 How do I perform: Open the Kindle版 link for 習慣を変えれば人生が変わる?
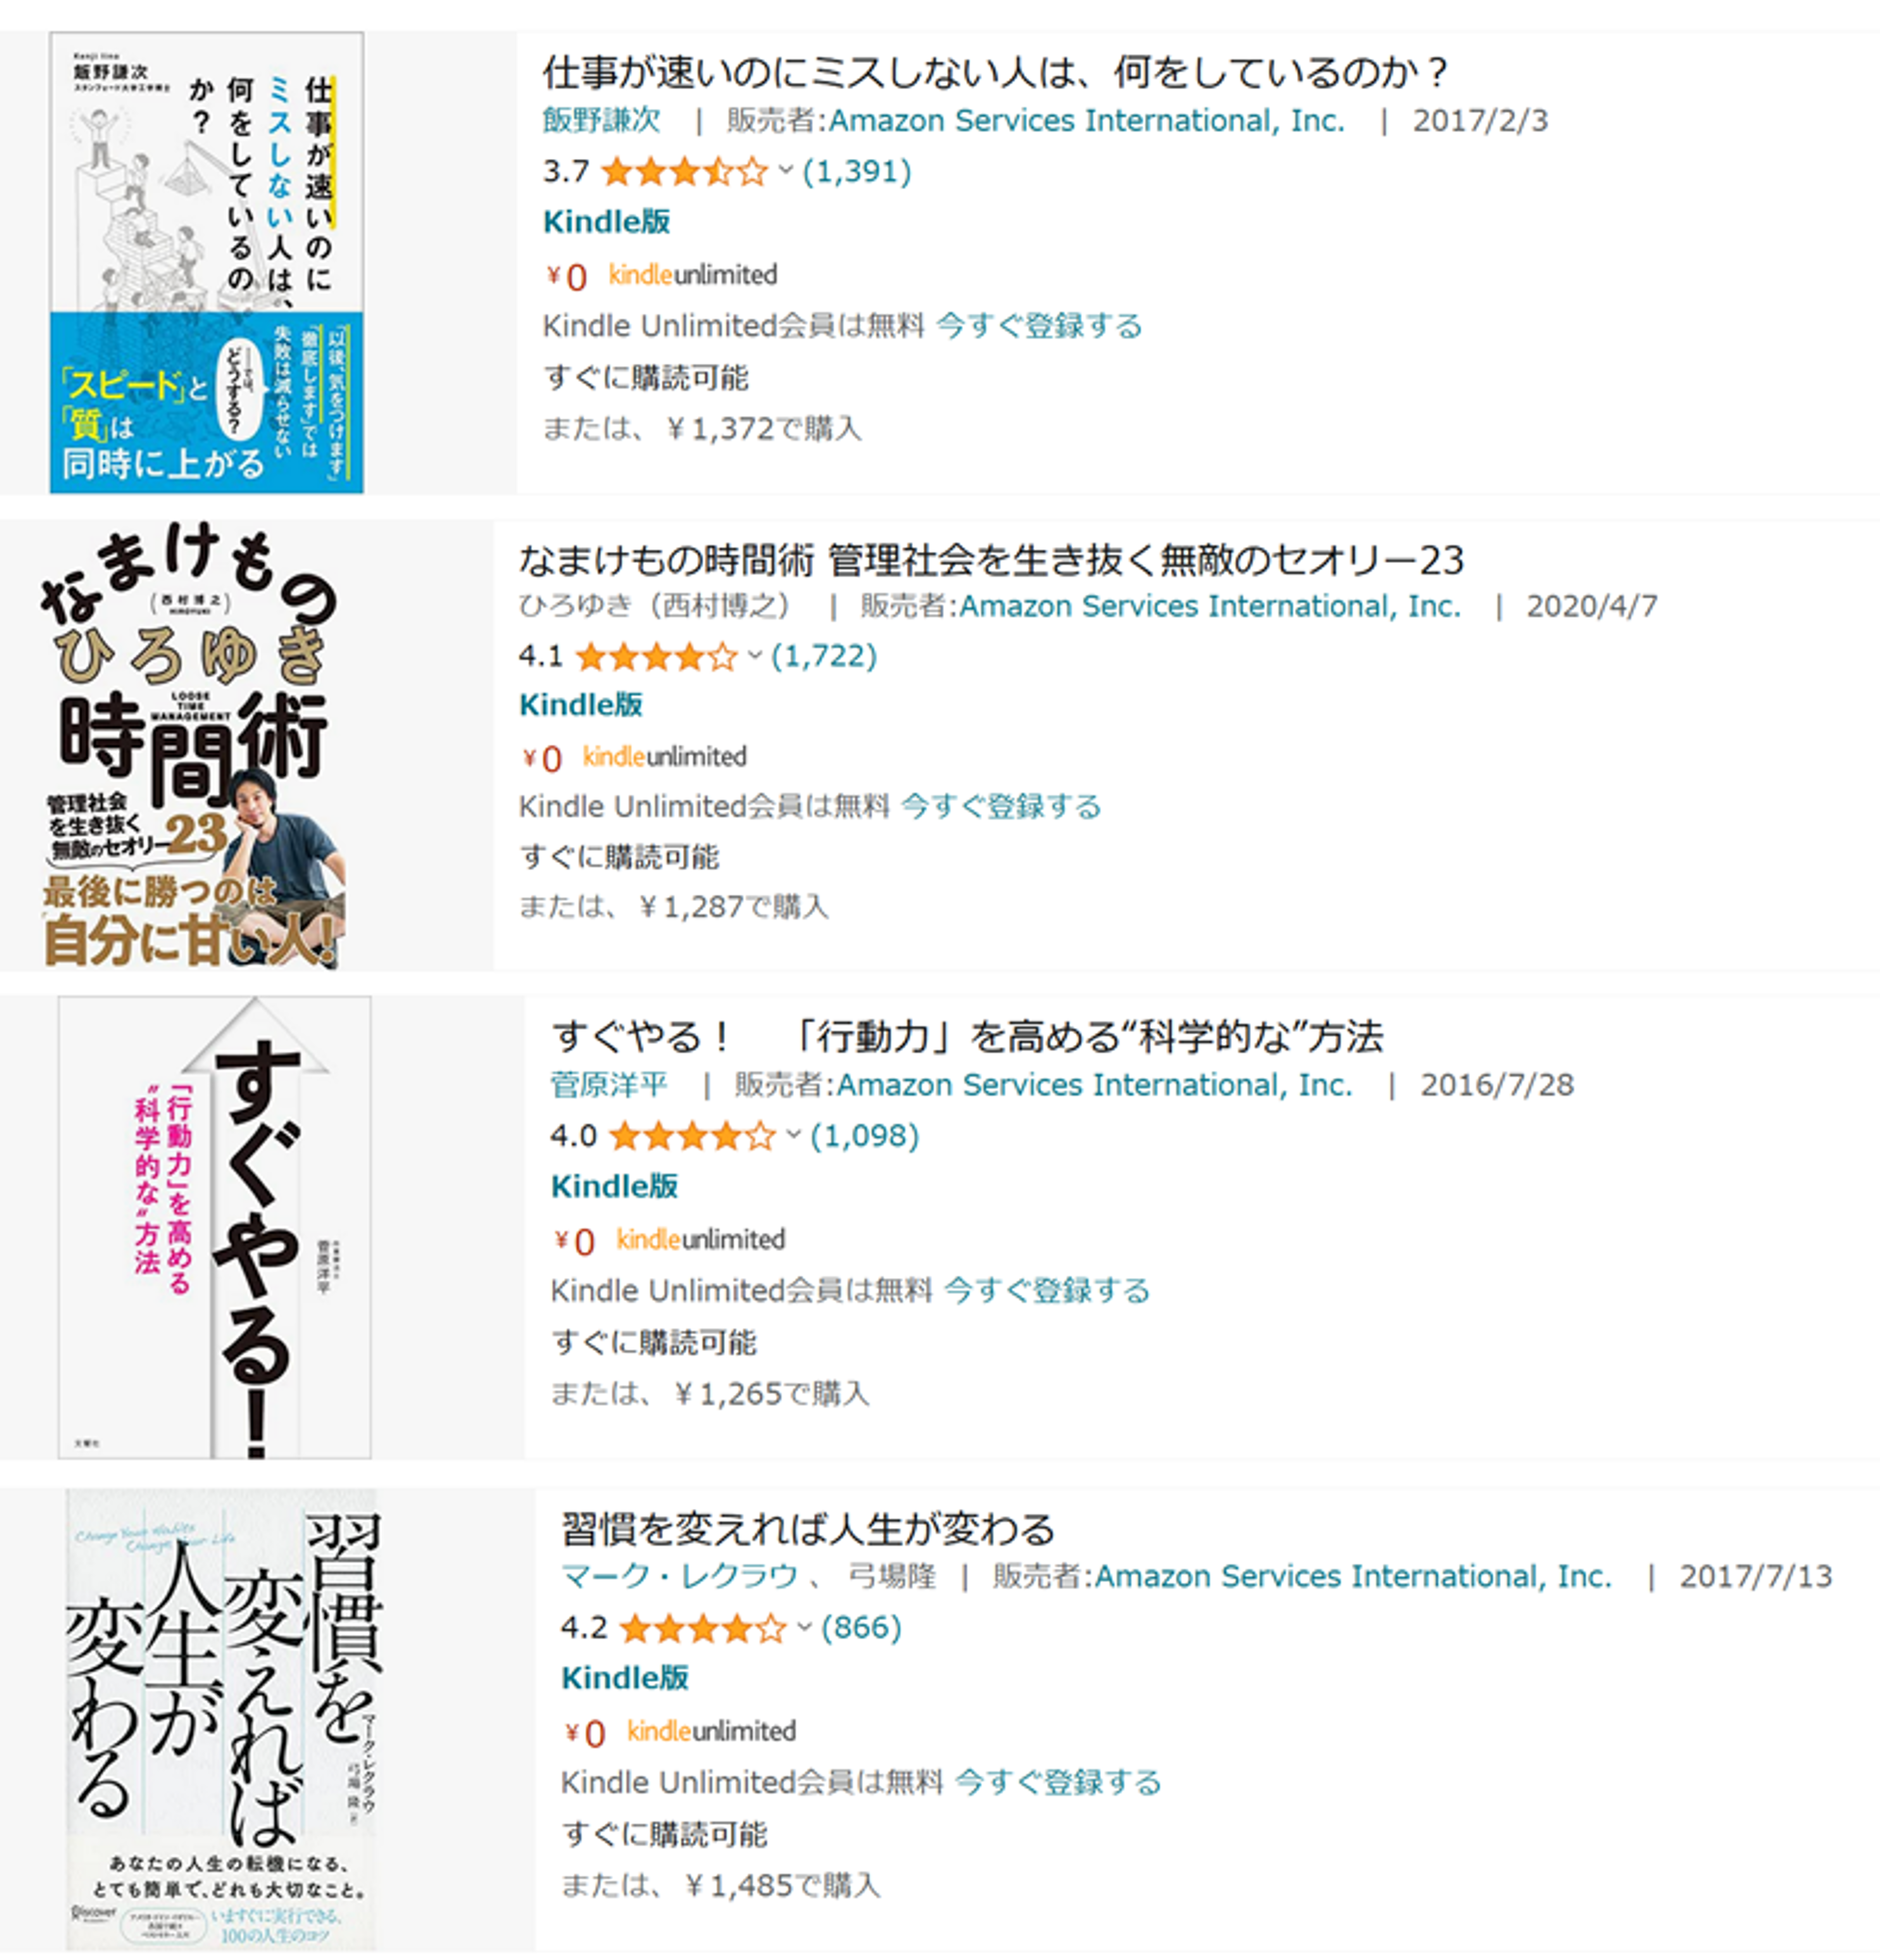click(x=625, y=1678)
